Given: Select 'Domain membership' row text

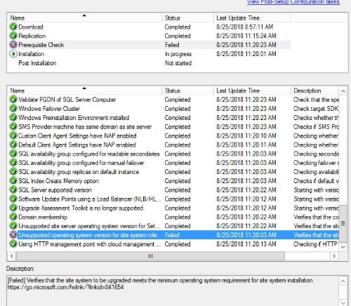Looking at the screenshot, I should pos(43,217).
